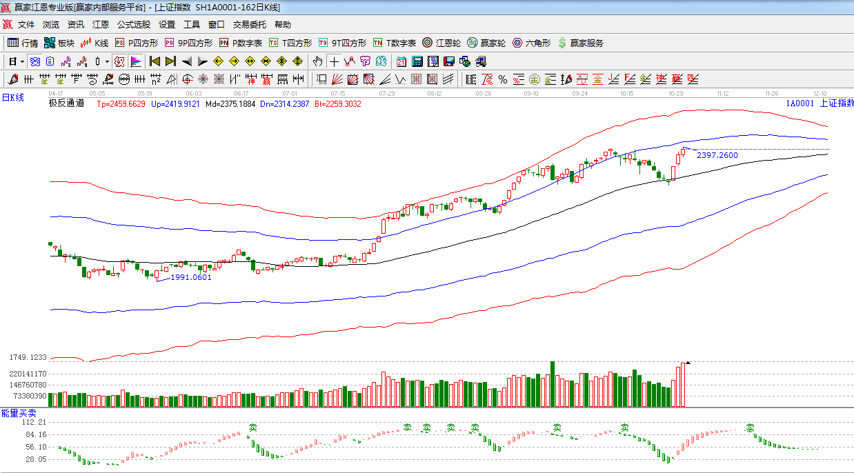Image resolution: width=854 pixels, height=473 pixels.
Task: Toggle the 权 adjustment button
Action: click(119, 61)
